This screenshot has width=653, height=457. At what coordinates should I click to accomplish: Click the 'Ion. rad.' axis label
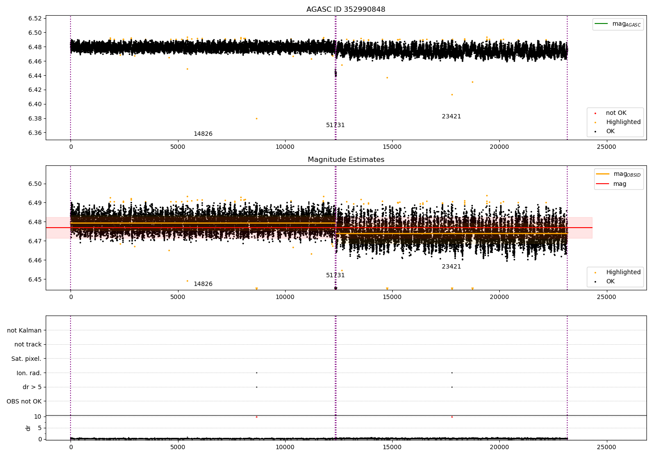29,373
